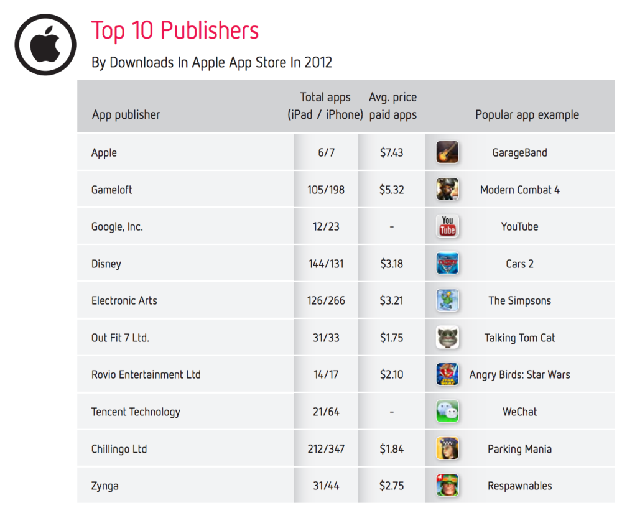Click the Gameloft publisher name
The width and height of the screenshot is (622, 508).
click(x=112, y=190)
